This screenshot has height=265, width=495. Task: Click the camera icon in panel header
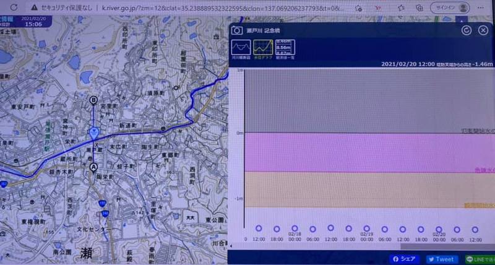pos(236,30)
